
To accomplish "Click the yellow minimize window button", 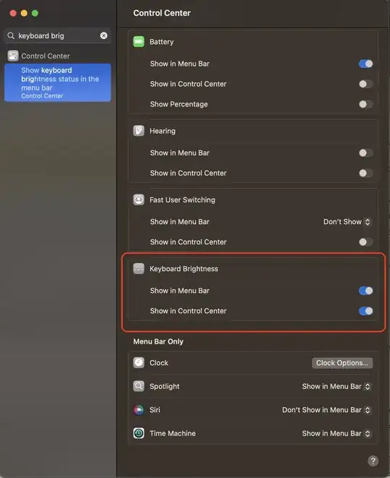I will coord(24,13).
